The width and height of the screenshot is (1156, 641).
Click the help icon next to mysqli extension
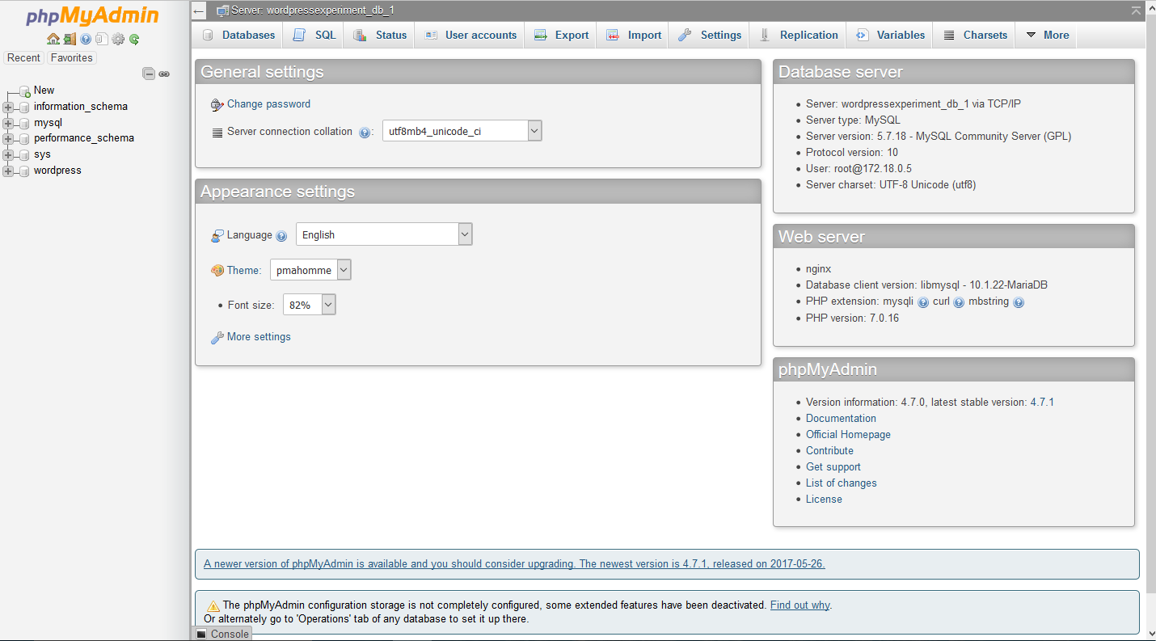[x=922, y=302]
